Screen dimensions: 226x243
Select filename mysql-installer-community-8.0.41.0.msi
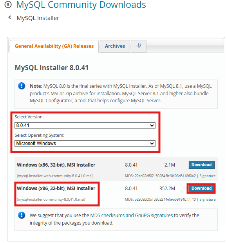[51, 199]
